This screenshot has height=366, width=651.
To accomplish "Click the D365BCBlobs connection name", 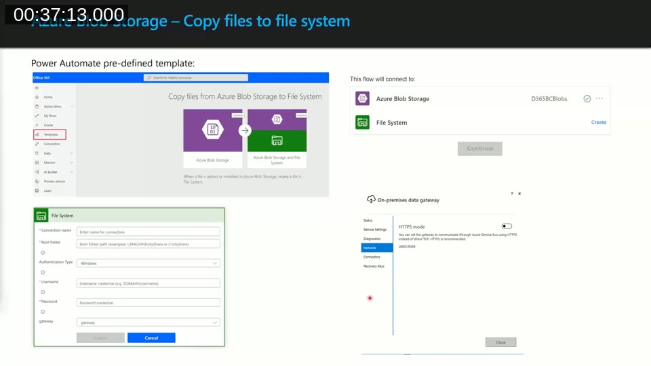I will 549,99.
